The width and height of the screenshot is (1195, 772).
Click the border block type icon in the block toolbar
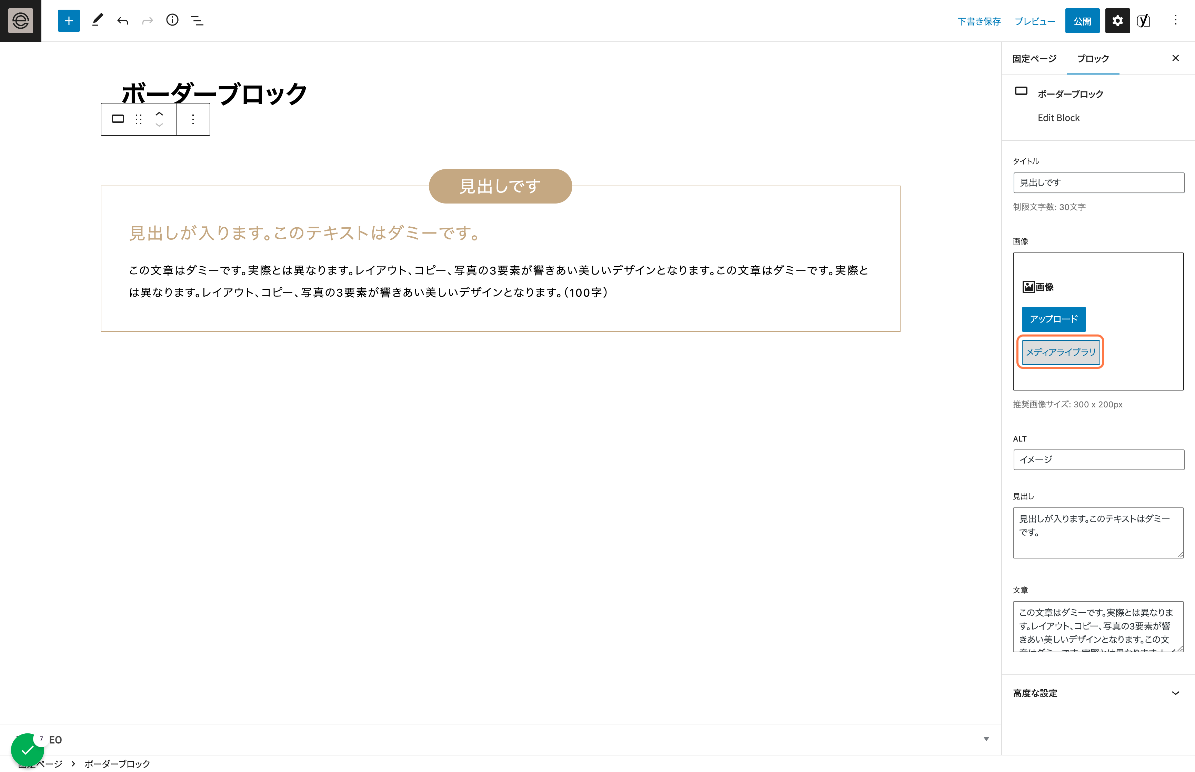[x=118, y=119]
